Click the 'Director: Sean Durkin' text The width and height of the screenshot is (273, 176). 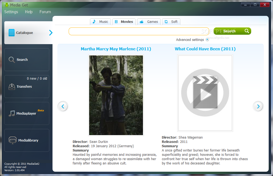(90, 142)
